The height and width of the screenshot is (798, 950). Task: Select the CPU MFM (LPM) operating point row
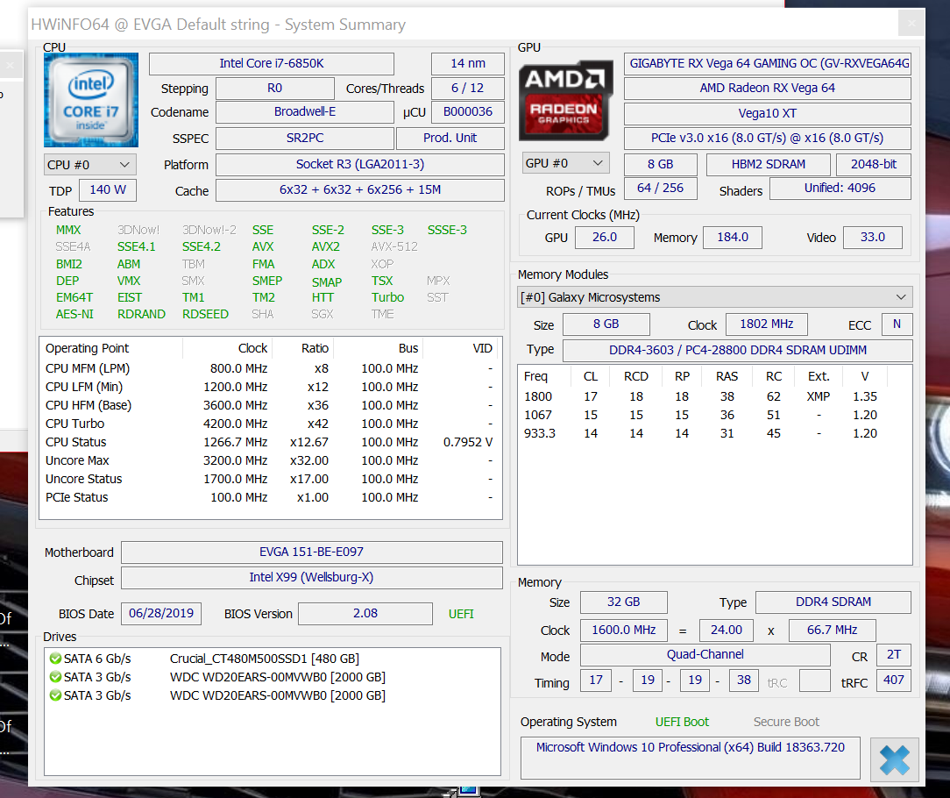coord(270,368)
